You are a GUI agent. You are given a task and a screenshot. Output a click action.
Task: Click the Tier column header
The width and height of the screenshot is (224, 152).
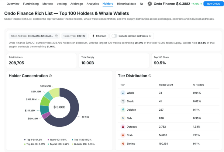point(122,85)
